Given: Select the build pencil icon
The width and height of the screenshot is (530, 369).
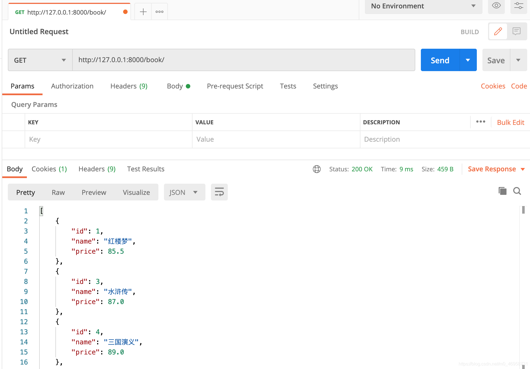Looking at the screenshot, I should [498, 31].
